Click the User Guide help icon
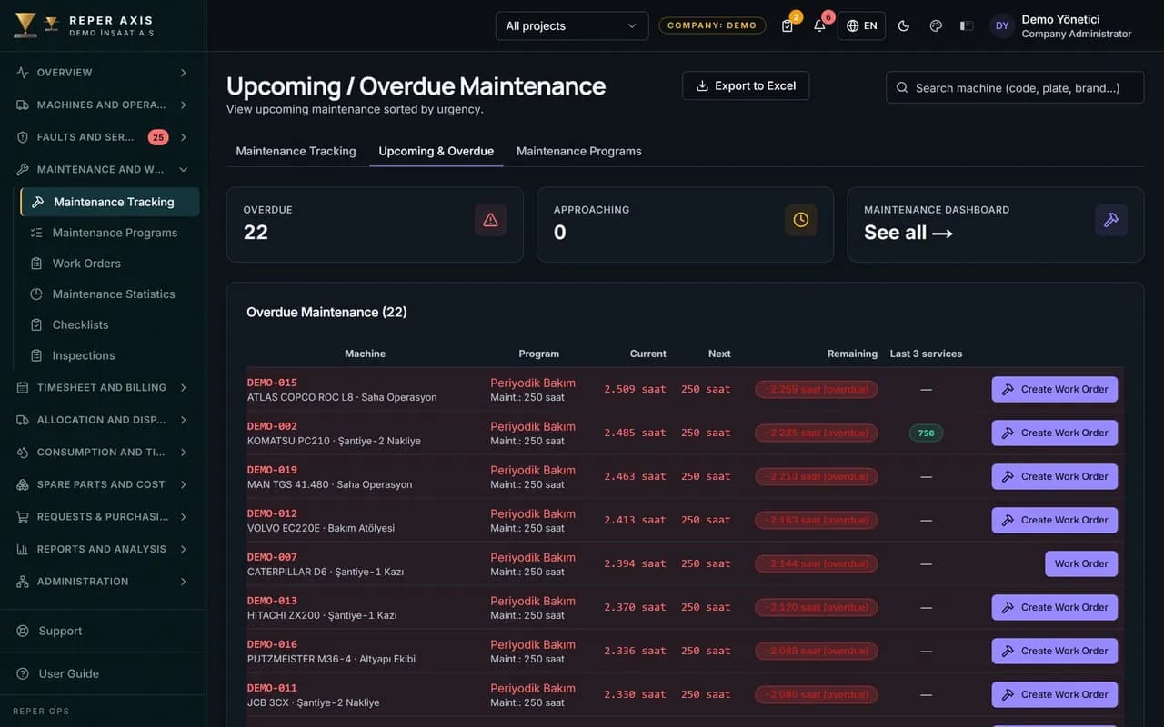This screenshot has width=1164, height=727. pos(23,673)
